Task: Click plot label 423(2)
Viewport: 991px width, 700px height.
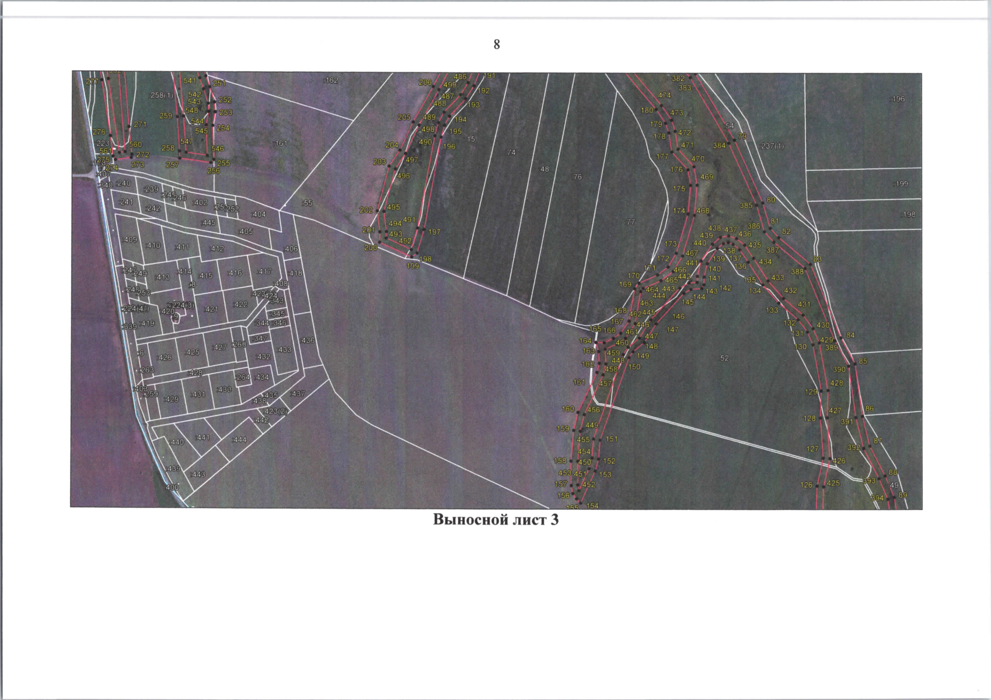Action: coord(276,411)
